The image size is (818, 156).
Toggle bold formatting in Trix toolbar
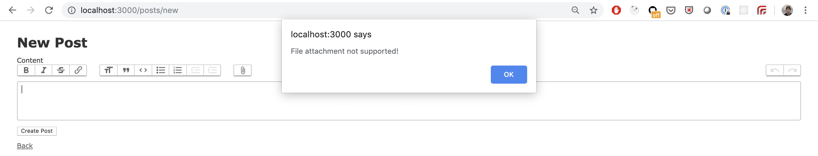(26, 70)
